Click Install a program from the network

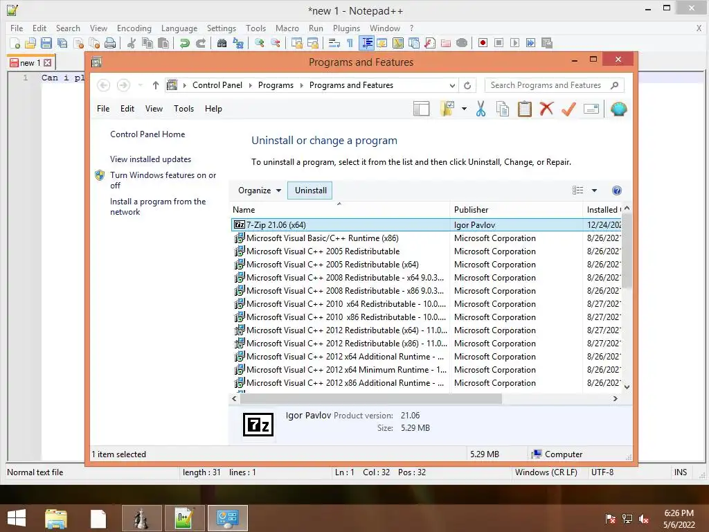pos(158,206)
